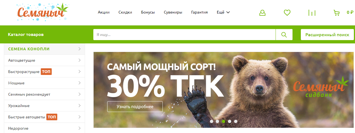Open the shopping cart icon
This screenshot has width=355, height=133.
(x=336, y=13)
